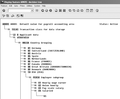Screen dimensions: 120x99
Task: Click the Find binoculars icon
Action: coord(60,10)
